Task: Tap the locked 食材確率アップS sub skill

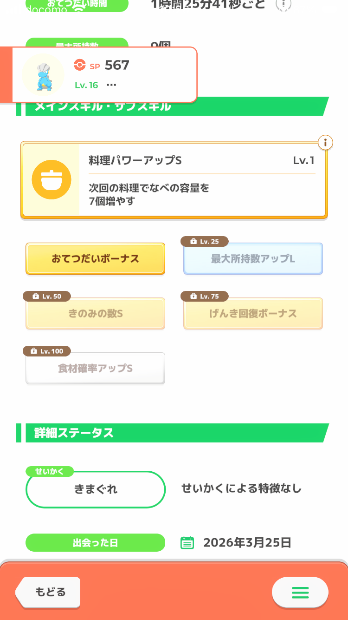Action: click(95, 369)
